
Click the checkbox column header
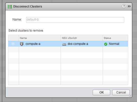[14, 38]
